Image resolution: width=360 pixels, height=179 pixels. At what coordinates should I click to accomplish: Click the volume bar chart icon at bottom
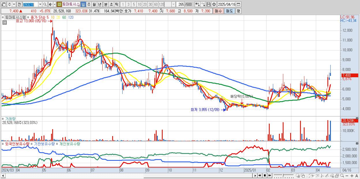[x=332, y=176]
